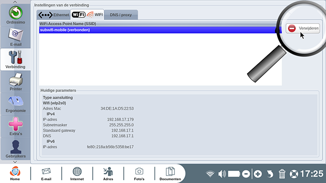This screenshot has width=326, height=183.
Task: Switch to the DNS / proxy tab
Action: (x=121, y=15)
